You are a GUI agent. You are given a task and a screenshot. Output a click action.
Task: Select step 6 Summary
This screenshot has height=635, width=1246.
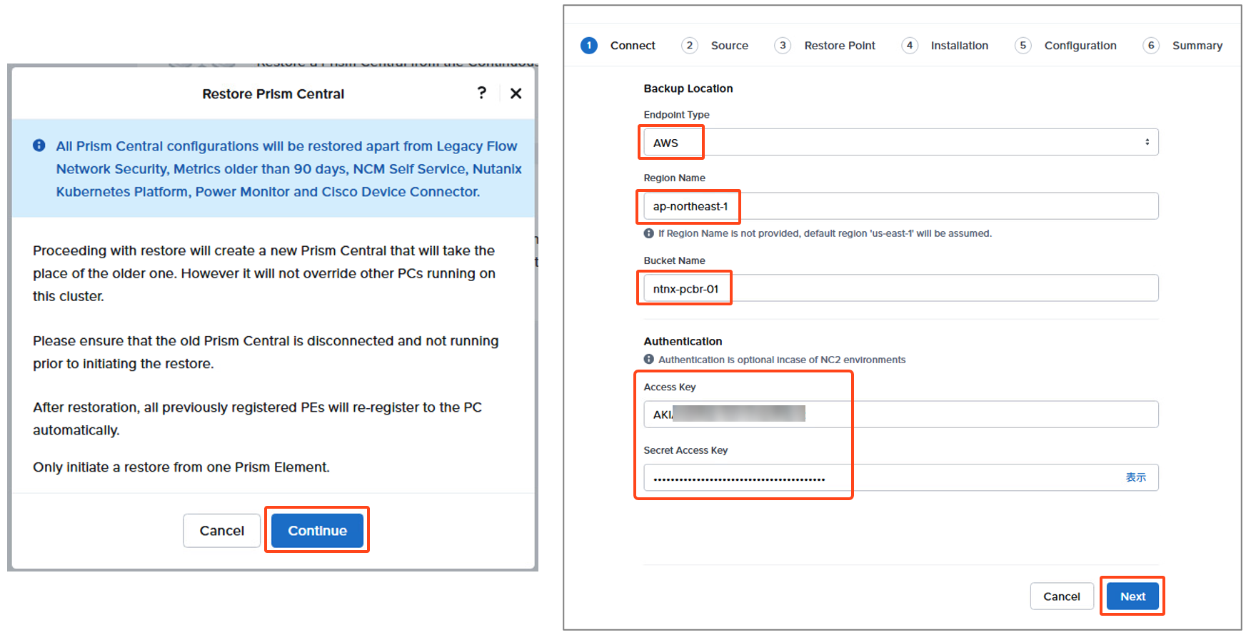tap(1182, 46)
